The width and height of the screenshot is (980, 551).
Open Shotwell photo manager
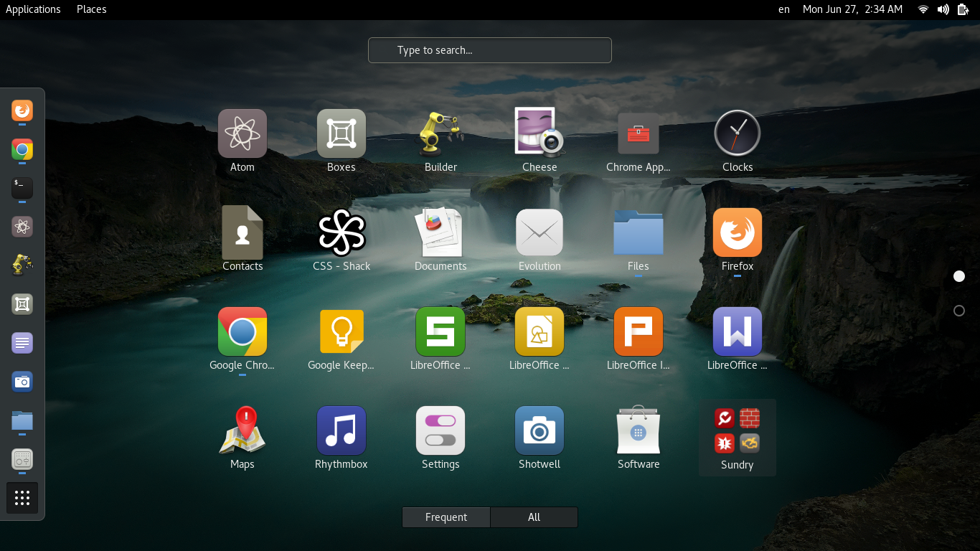click(x=540, y=430)
